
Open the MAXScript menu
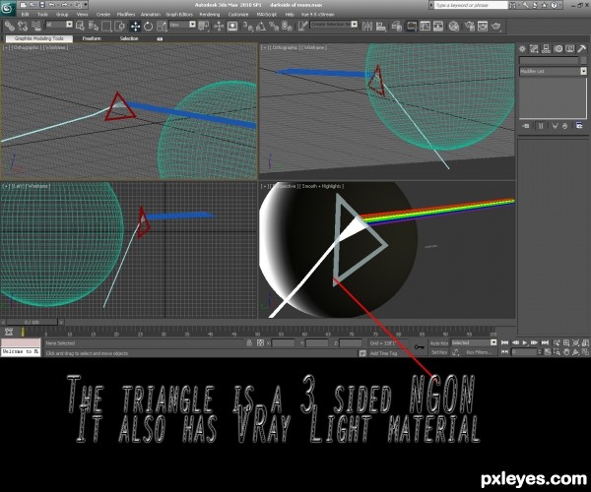[x=266, y=15]
